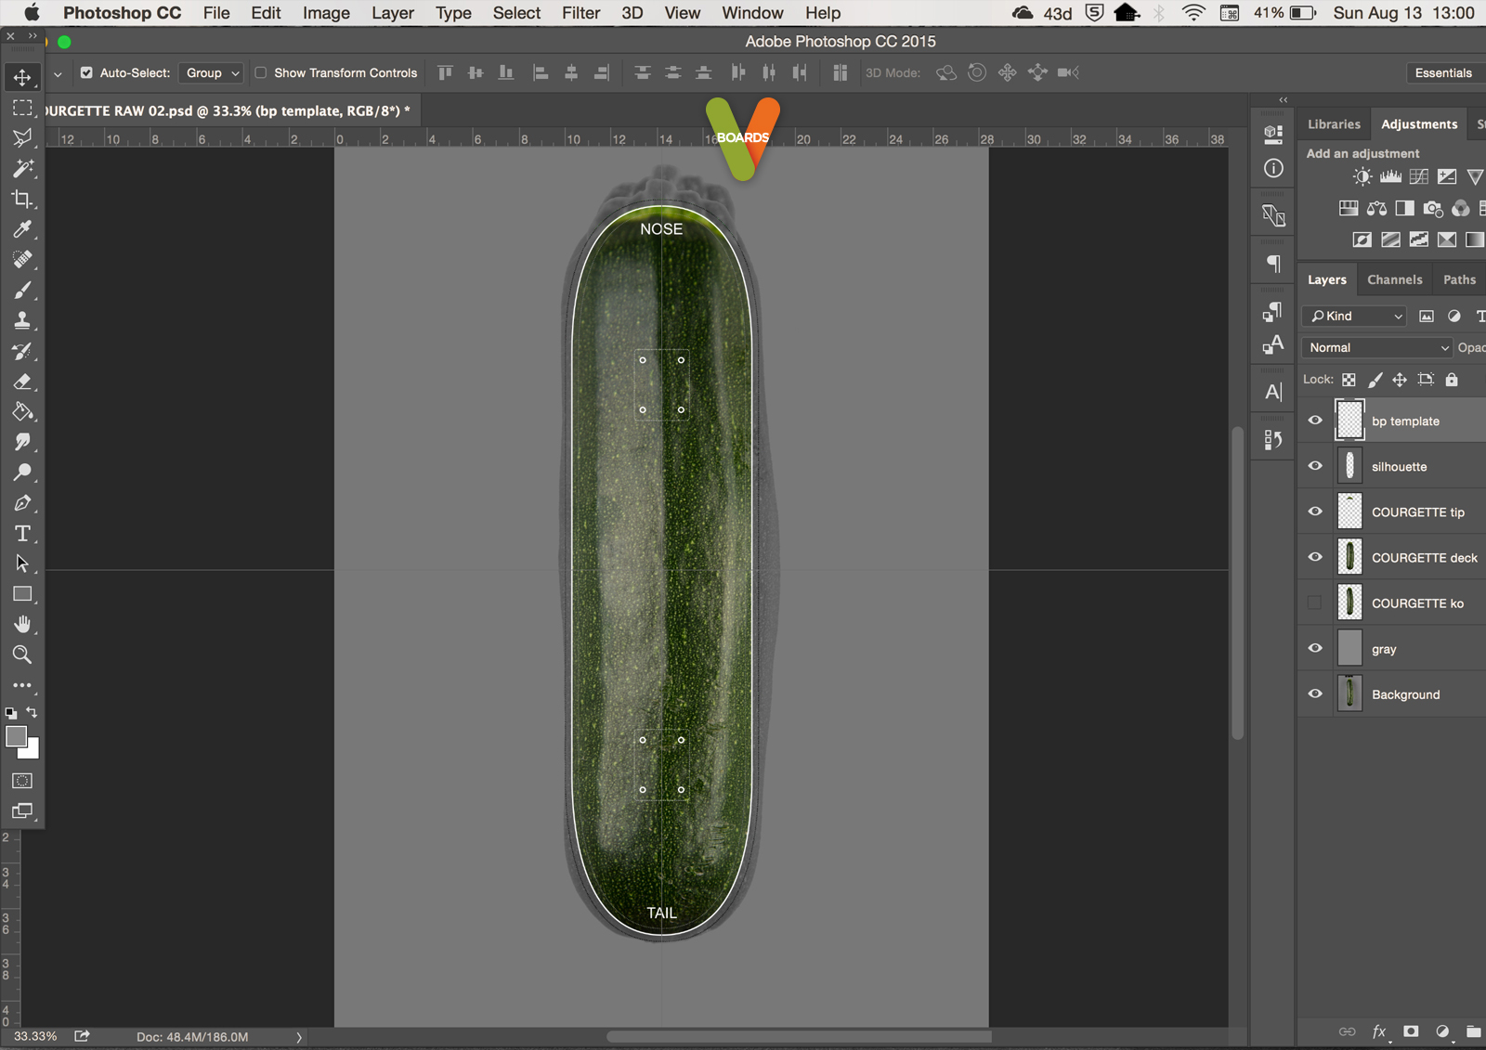Open the Select menu
Image resolution: width=1486 pixels, height=1050 pixels.
click(x=516, y=13)
